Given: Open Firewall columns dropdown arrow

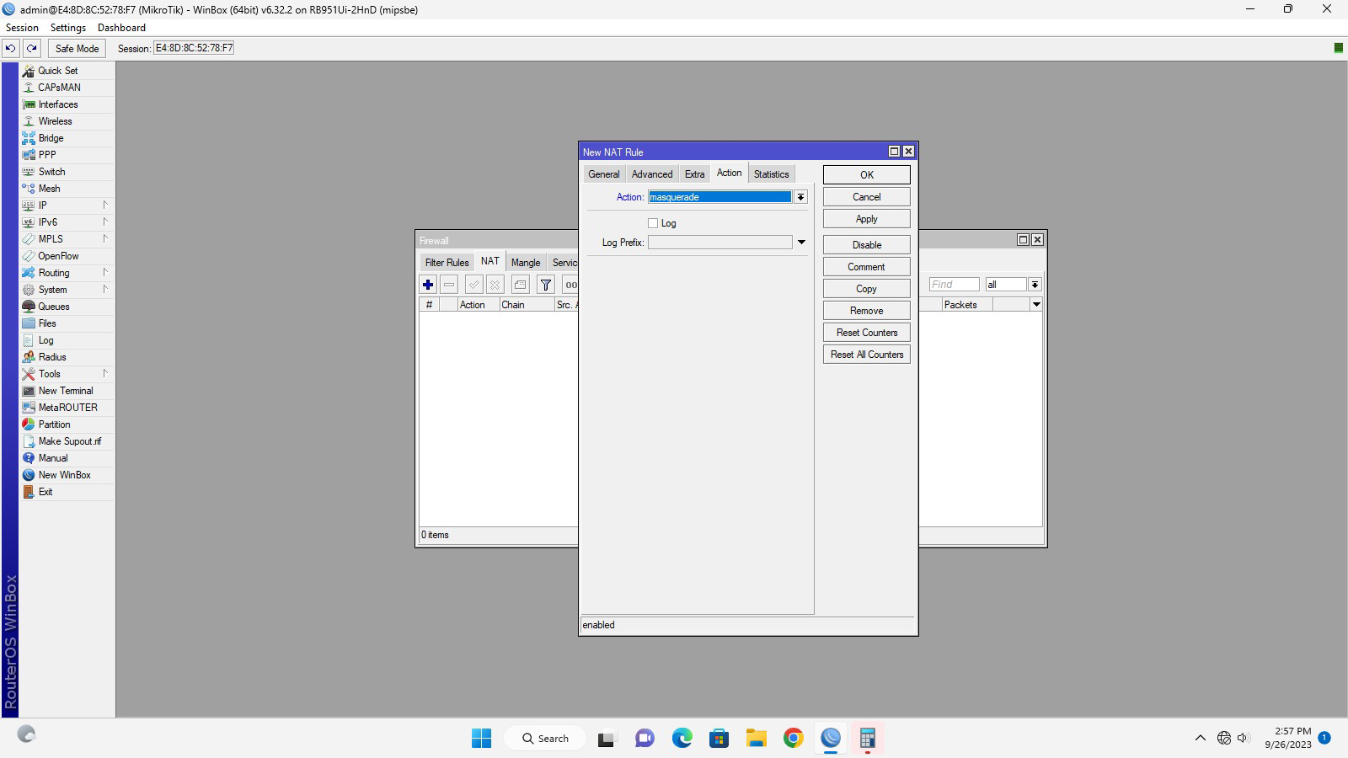Looking at the screenshot, I should coord(1036,304).
